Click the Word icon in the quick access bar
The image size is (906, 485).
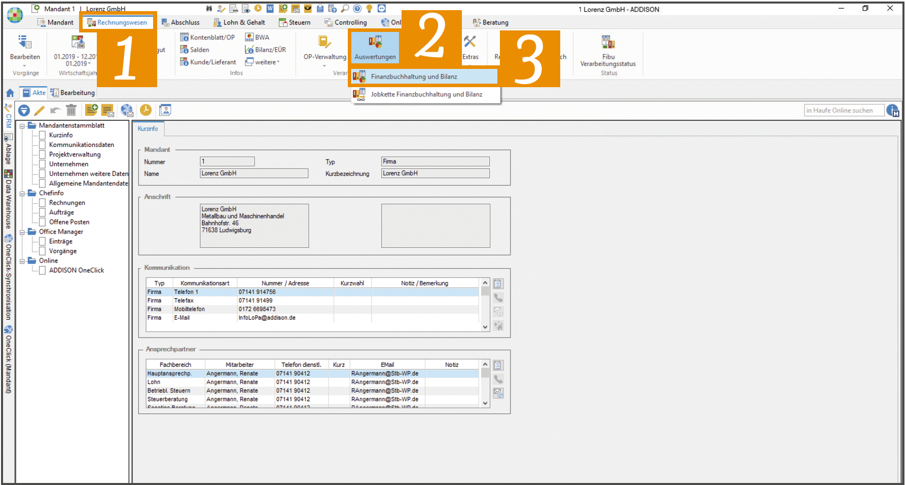pyautogui.click(x=270, y=8)
